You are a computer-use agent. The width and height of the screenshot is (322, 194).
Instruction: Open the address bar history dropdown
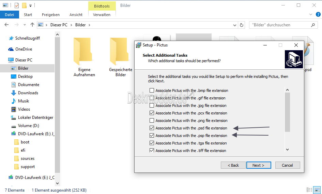pyautogui.click(x=235, y=25)
